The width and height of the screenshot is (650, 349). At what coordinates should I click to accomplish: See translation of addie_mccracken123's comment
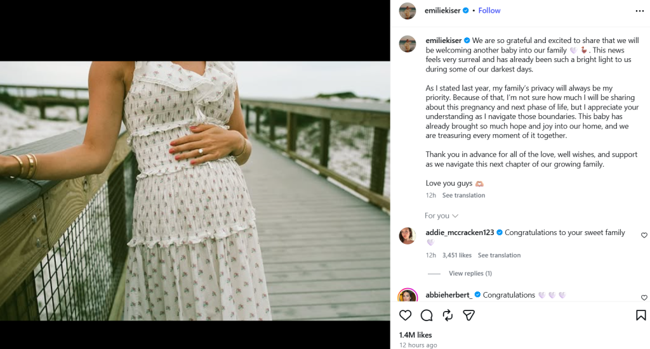pos(499,255)
